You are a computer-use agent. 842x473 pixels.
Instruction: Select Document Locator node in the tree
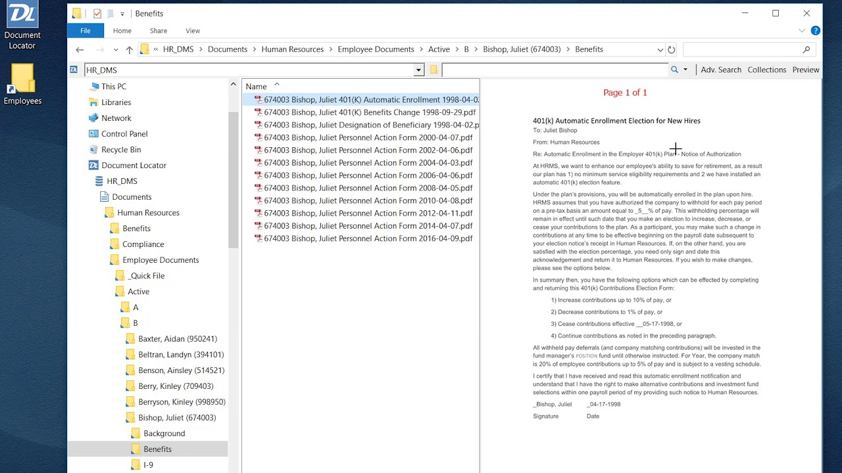pos(134,166)
